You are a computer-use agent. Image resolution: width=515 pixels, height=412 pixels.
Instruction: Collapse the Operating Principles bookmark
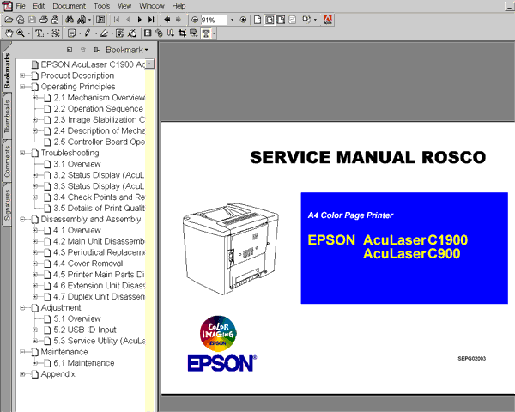22,87
